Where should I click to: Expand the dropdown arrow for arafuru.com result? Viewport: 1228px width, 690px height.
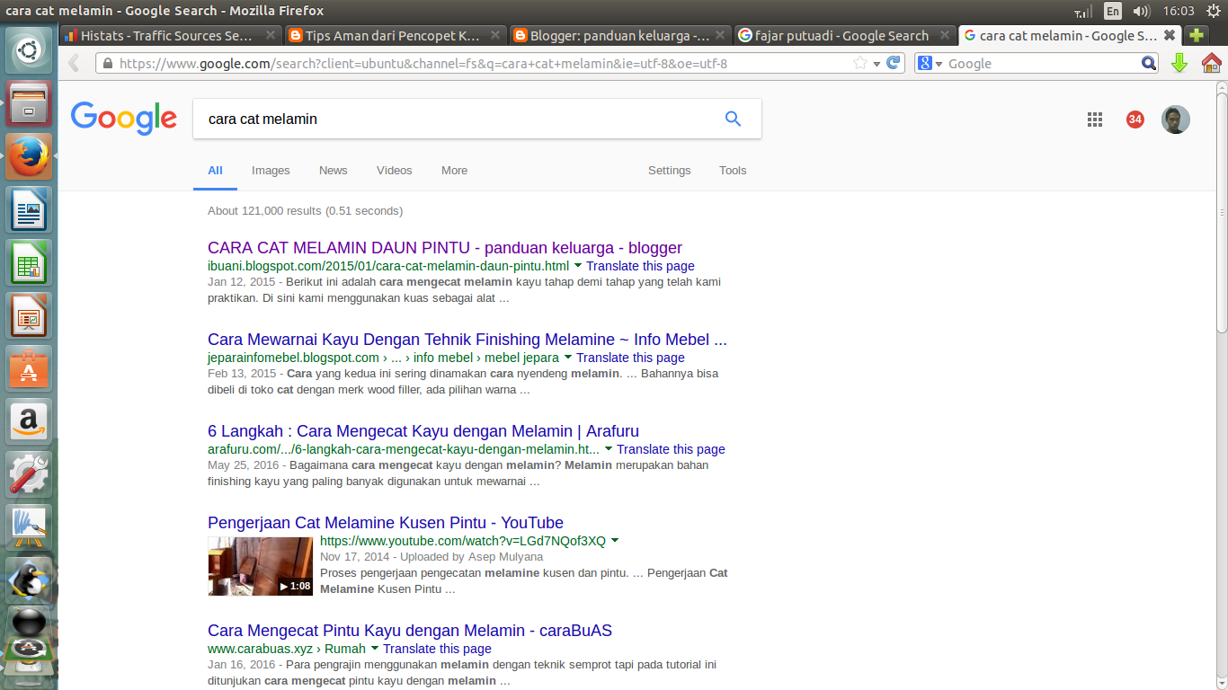pyautogui.click(x=609, y=449)
